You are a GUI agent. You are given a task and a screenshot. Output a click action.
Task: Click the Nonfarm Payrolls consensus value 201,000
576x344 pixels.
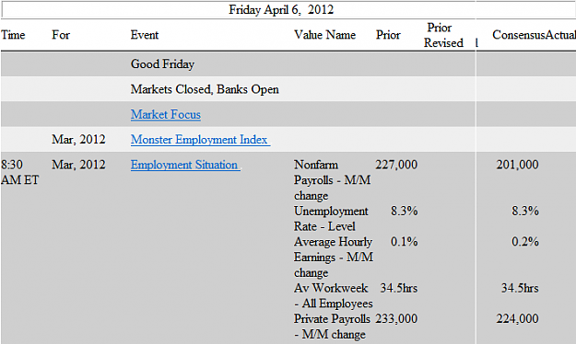[517, 165]
